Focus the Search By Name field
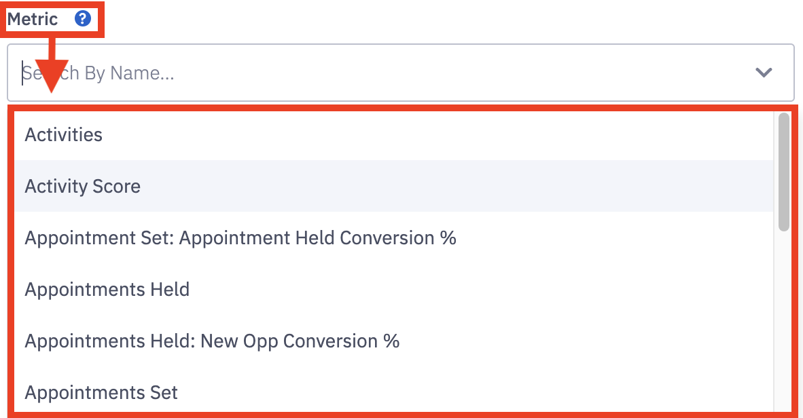Image resolution: width=803 pixels, height=418 pixels. 380,73
